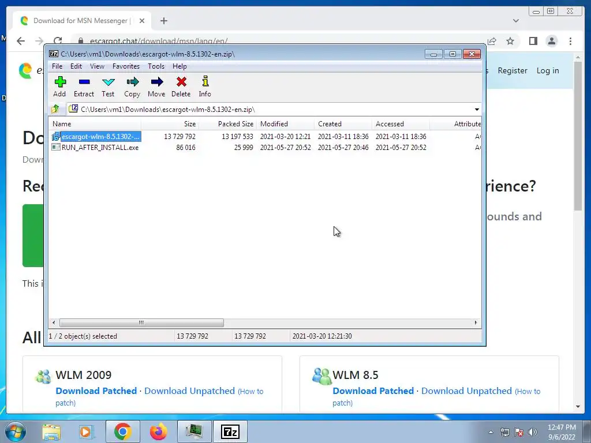Open Firefox from the taskbar

tap(158, 431)
